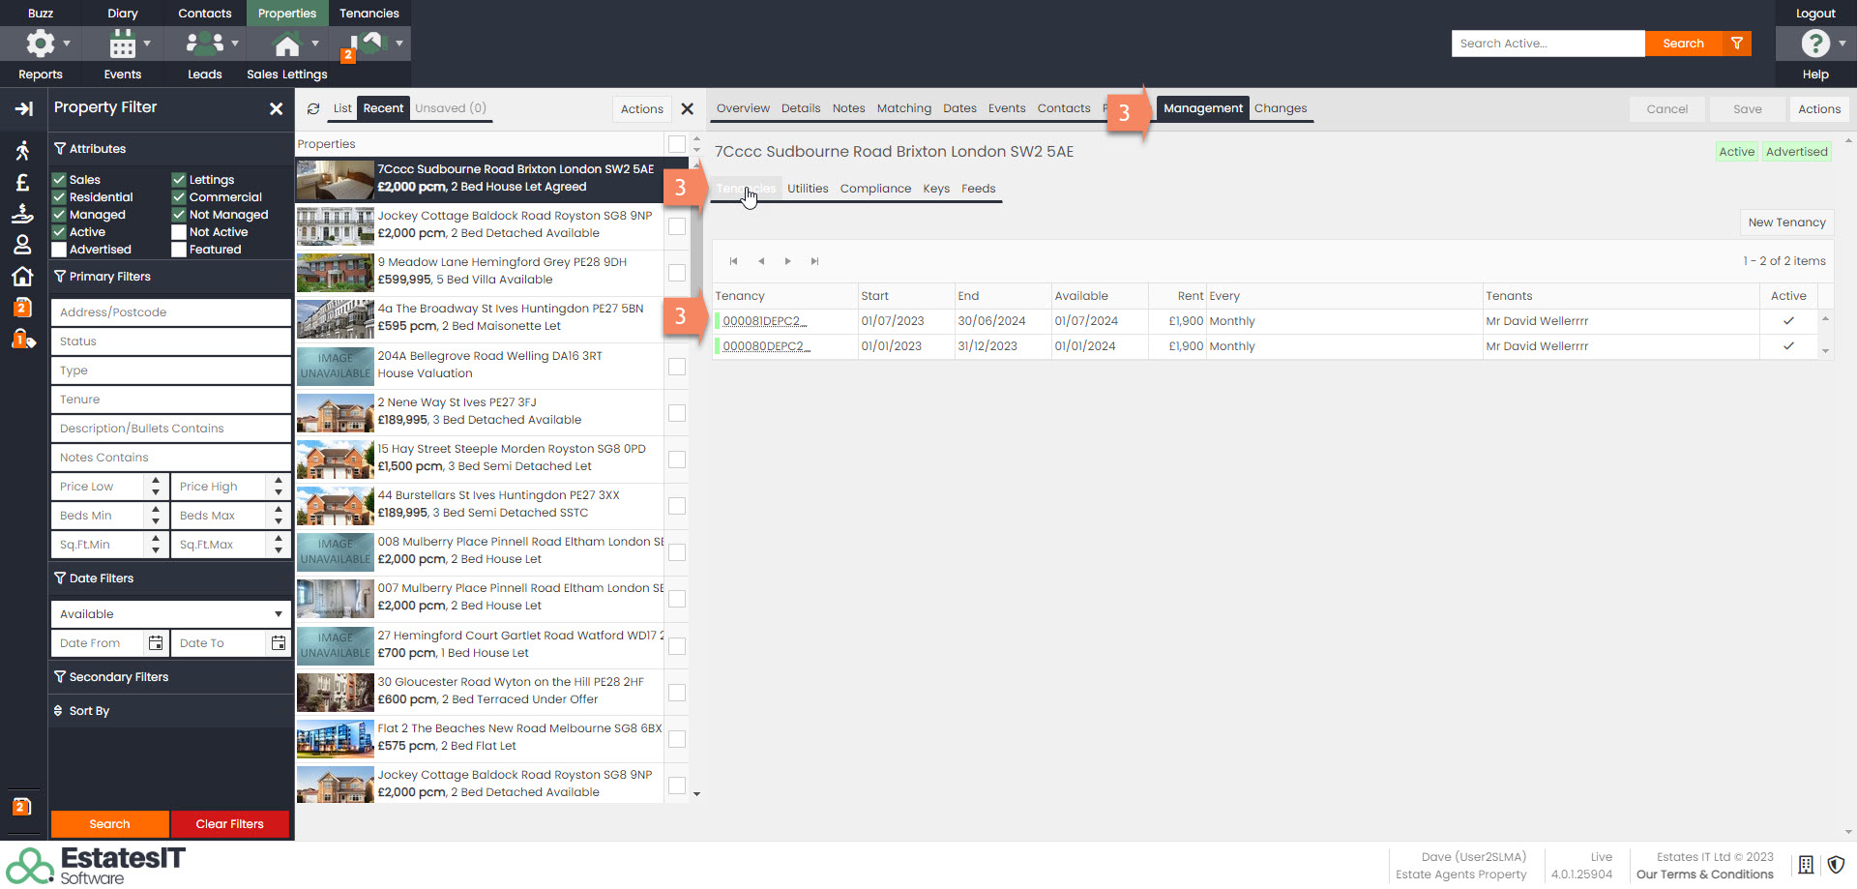
Task: Open the Matching tab
Action: [903, 108]
